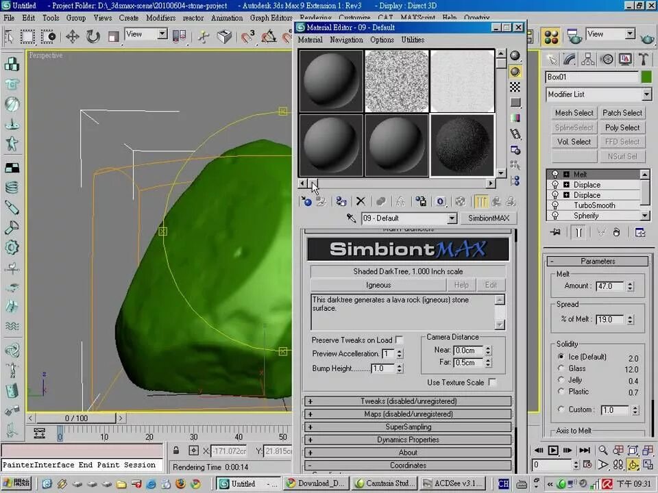The width and height of the screenshot is (658, 493).
Task: Select the Move tool in main toolbar
Action: [72, 36]
